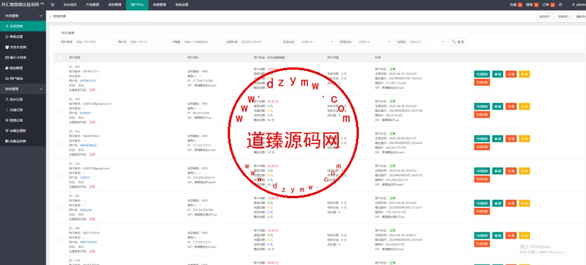This screenshot has height=265, width=586.
Task: Tick the checkbox for user ID 524
Action: 60,110
